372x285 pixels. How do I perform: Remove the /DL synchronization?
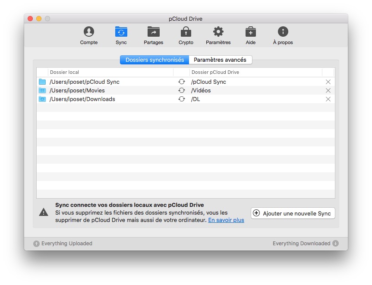(328, 99)
